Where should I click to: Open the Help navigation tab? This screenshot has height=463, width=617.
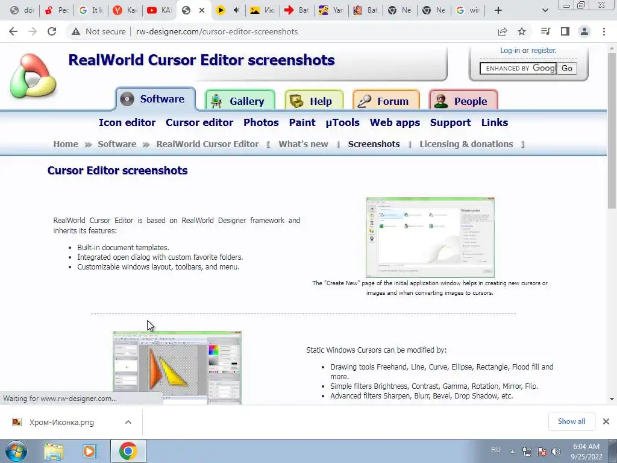point(314,101)
